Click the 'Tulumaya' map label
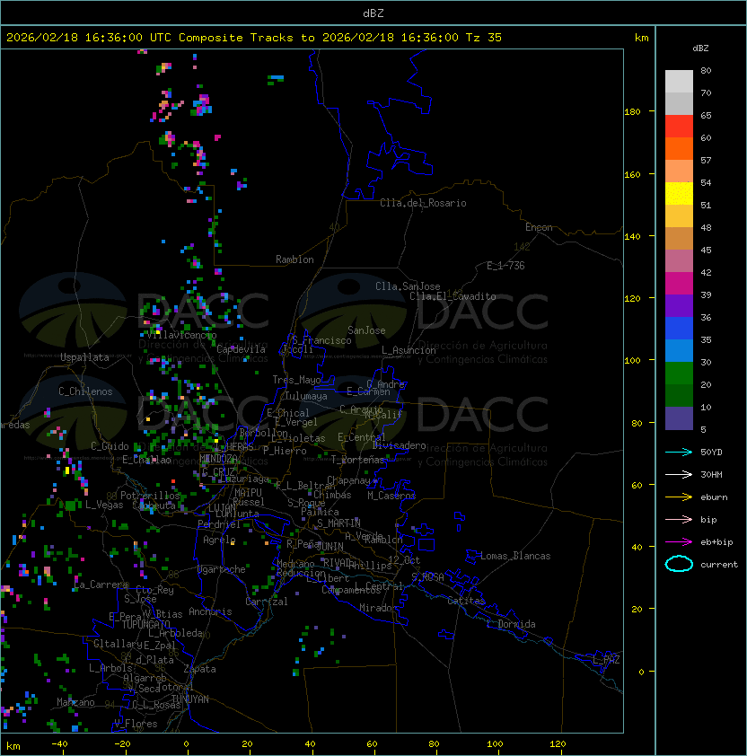 click(x=306, y=396)
